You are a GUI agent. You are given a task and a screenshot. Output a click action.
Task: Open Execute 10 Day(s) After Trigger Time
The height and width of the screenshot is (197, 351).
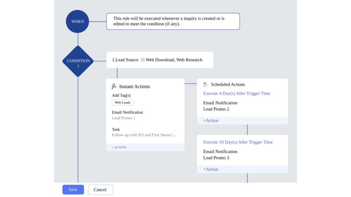coord(238,142)
